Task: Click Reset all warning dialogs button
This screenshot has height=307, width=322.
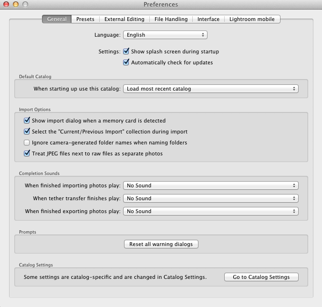Action: (x=161, y=244)
